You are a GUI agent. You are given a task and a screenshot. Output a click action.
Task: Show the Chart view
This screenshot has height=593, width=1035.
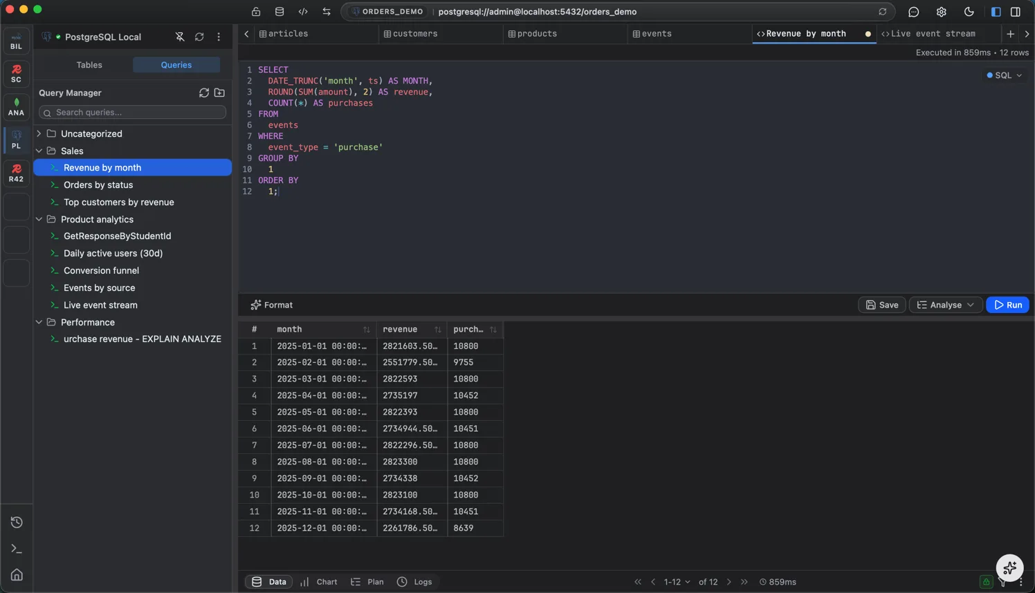(x=319, y=582)
